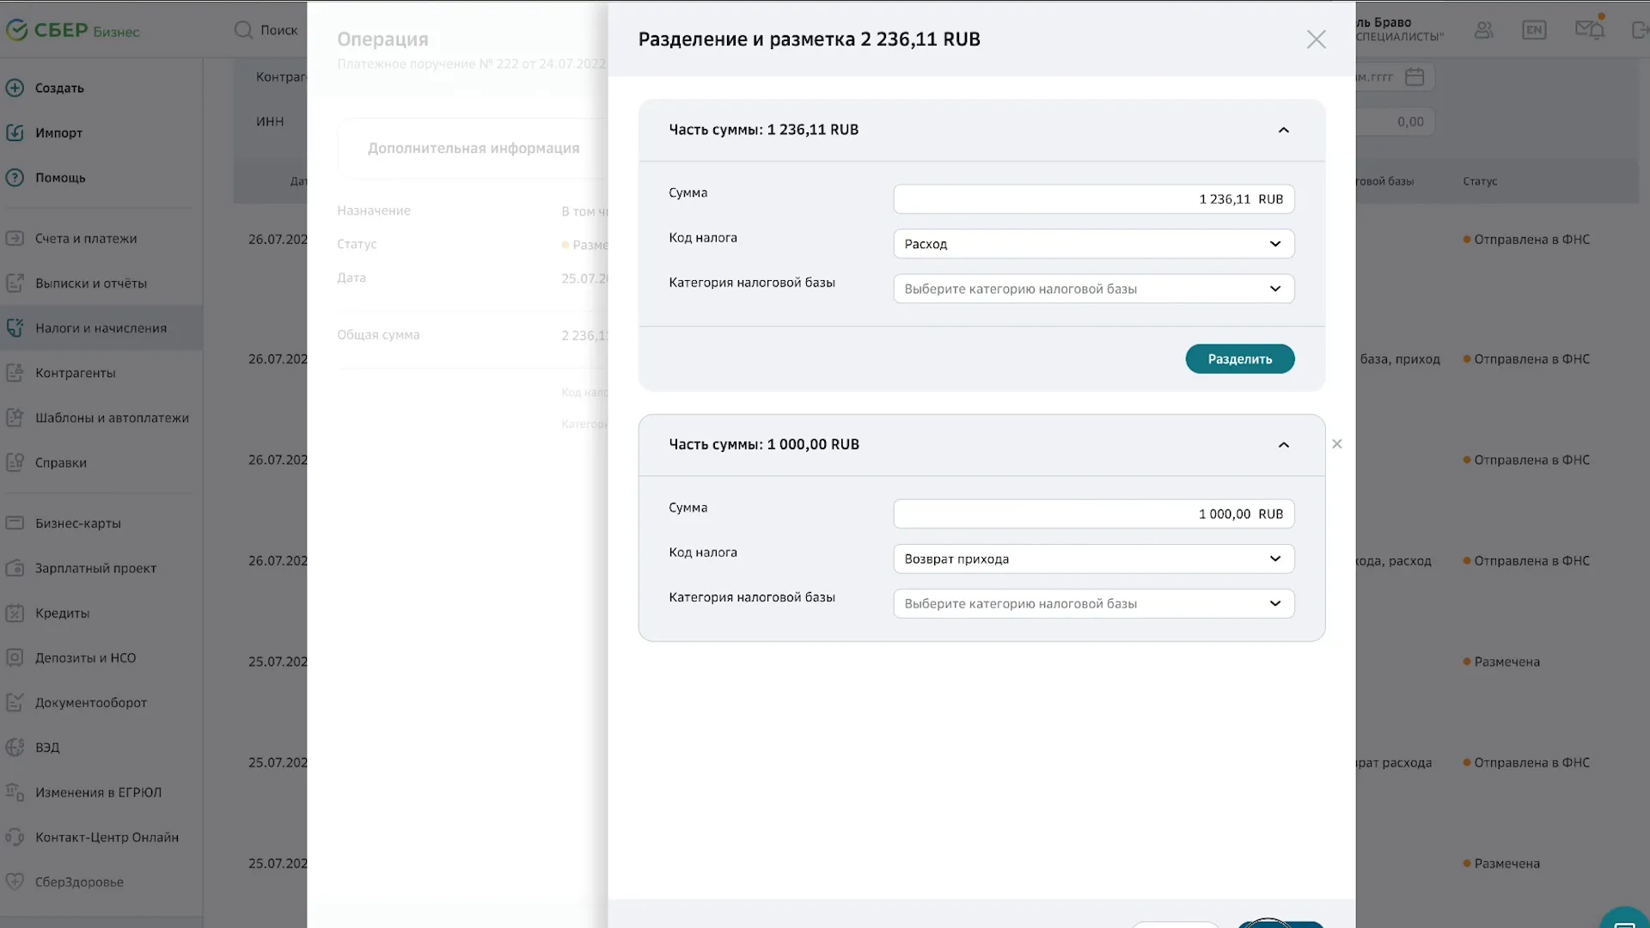Click the Сумма field showing 1 000,00 RUB
Viewport: 1650px width, 928px height.
click(x=1093, y=514)
